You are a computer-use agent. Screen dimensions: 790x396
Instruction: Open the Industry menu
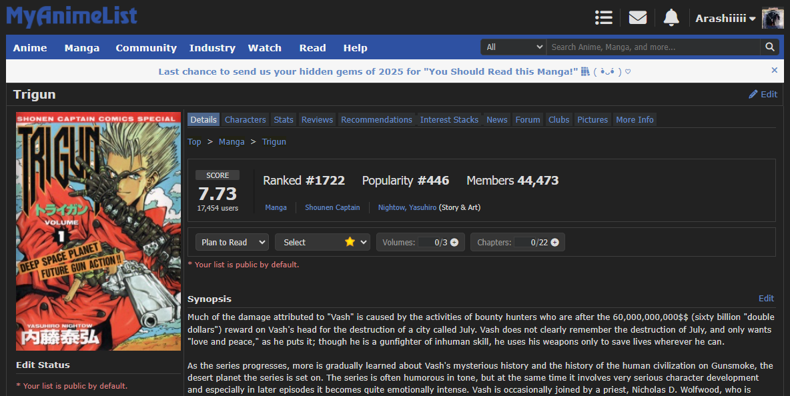212,48
